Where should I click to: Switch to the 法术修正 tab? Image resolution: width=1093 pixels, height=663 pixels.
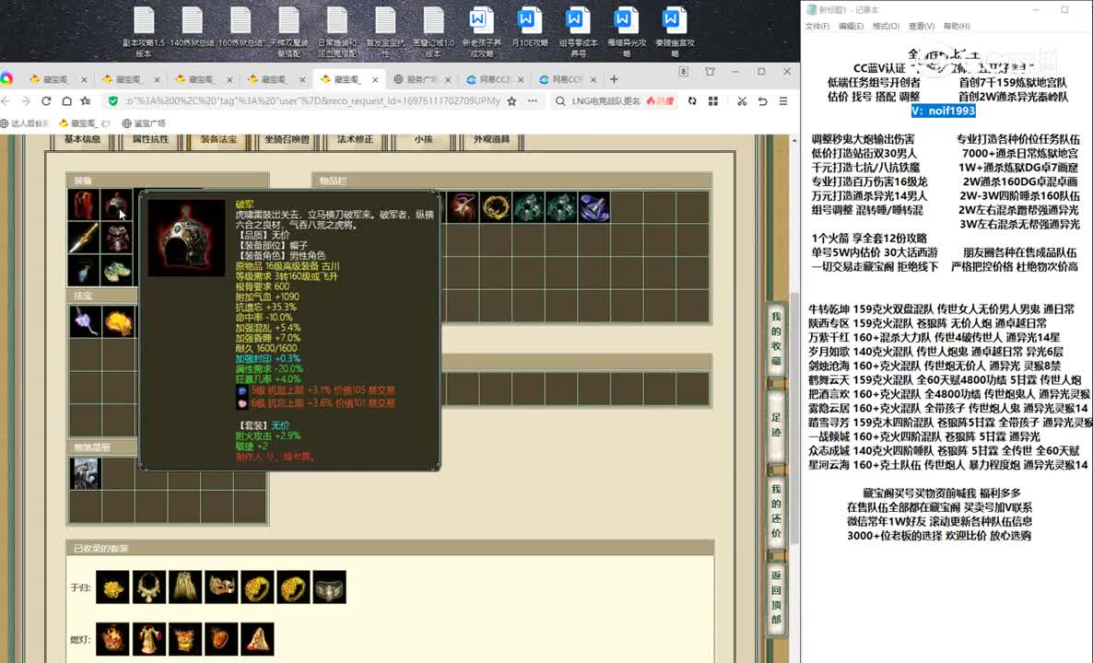click(x=355, y=140)
